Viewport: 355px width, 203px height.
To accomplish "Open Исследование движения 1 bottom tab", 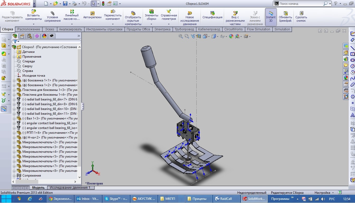I will point(70,188).
